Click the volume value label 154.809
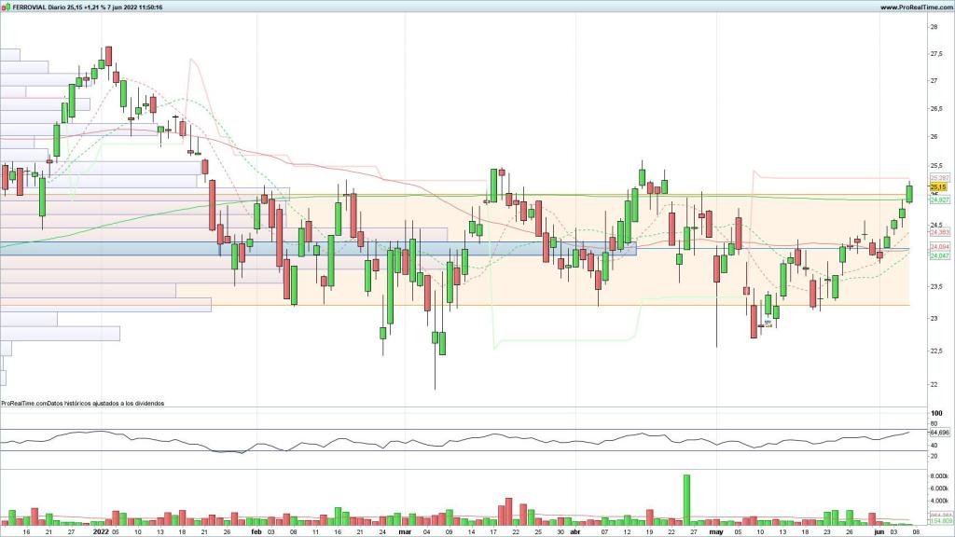 (x=939, y=522)
